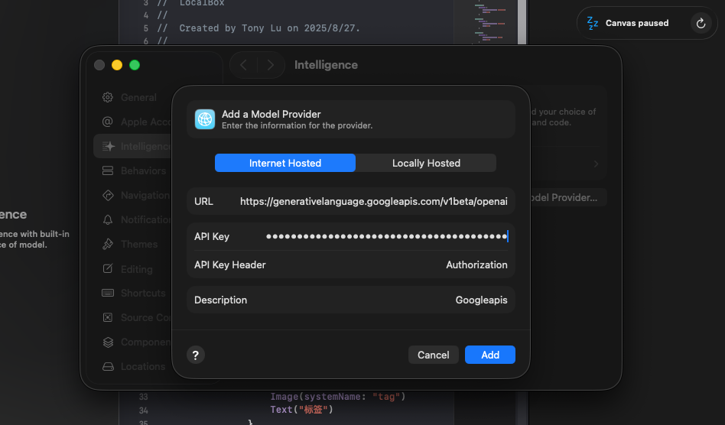The image size is (725, 425).
Task: Open help with the question mark button
Action: coord(196,355)
